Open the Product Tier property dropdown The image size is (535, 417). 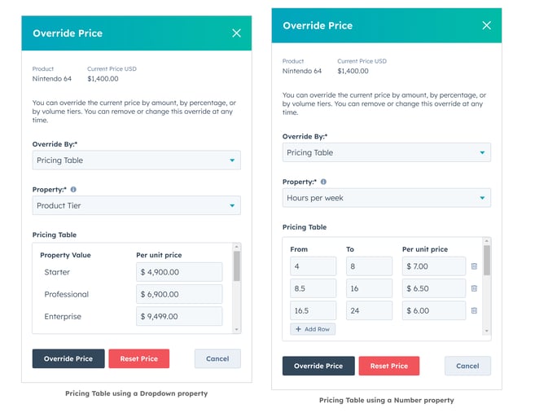click(136, 206)
